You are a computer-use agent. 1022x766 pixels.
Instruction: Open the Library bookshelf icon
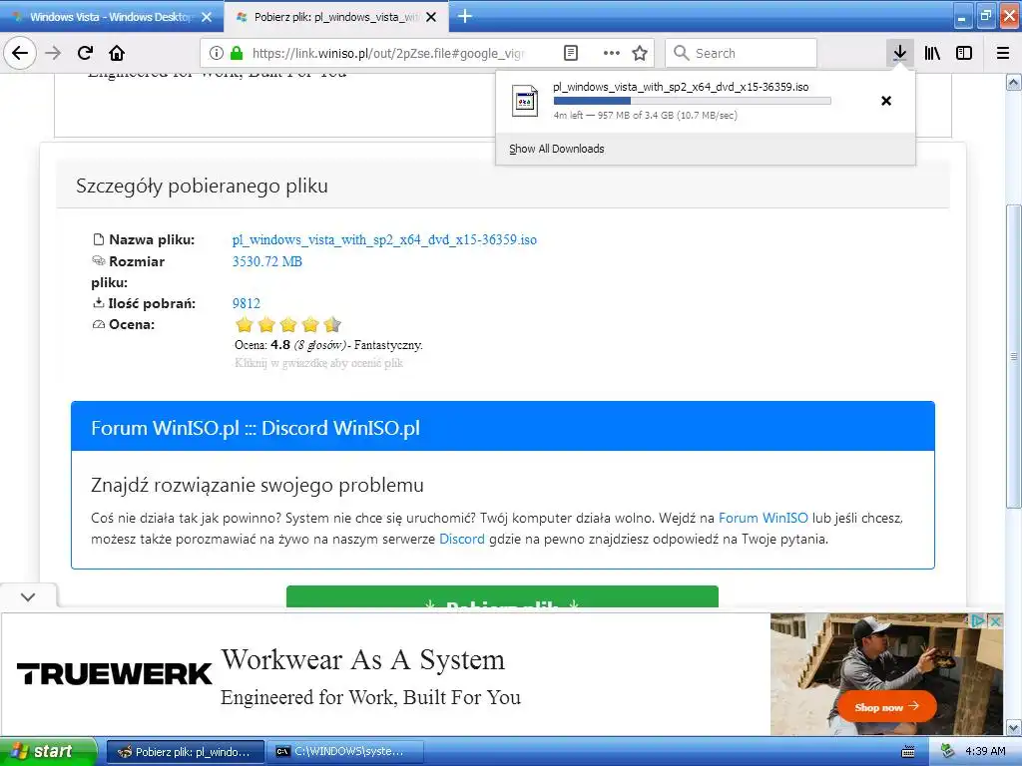click(x=932, y=53)
